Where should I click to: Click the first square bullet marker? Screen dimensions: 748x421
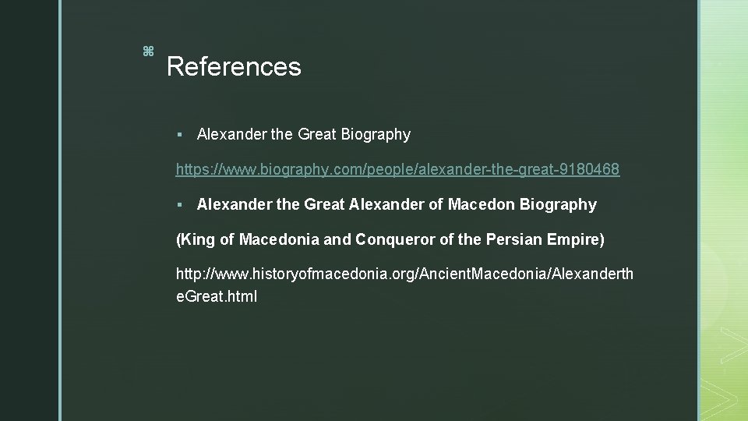click(x=179, y=135)
